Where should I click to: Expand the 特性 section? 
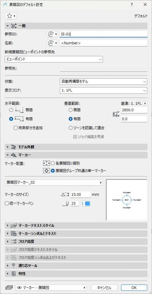pos(8,274)
